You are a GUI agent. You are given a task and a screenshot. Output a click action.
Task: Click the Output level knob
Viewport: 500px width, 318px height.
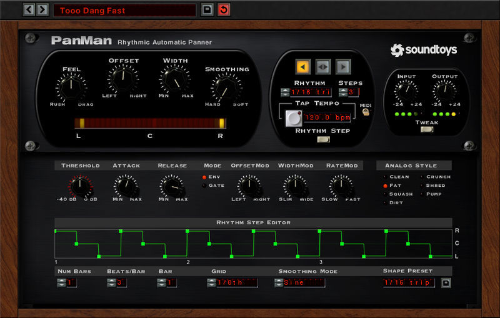pyautogui.click(x=444, y=91)
